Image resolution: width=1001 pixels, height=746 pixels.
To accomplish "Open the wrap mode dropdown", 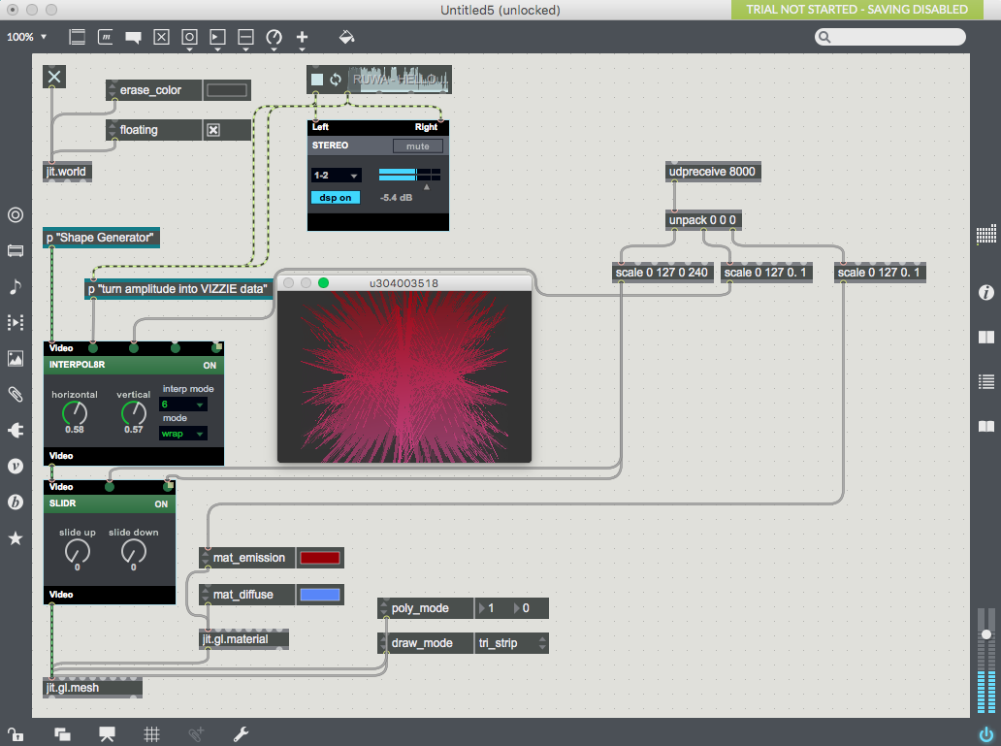I will click(x=183, y=434).
